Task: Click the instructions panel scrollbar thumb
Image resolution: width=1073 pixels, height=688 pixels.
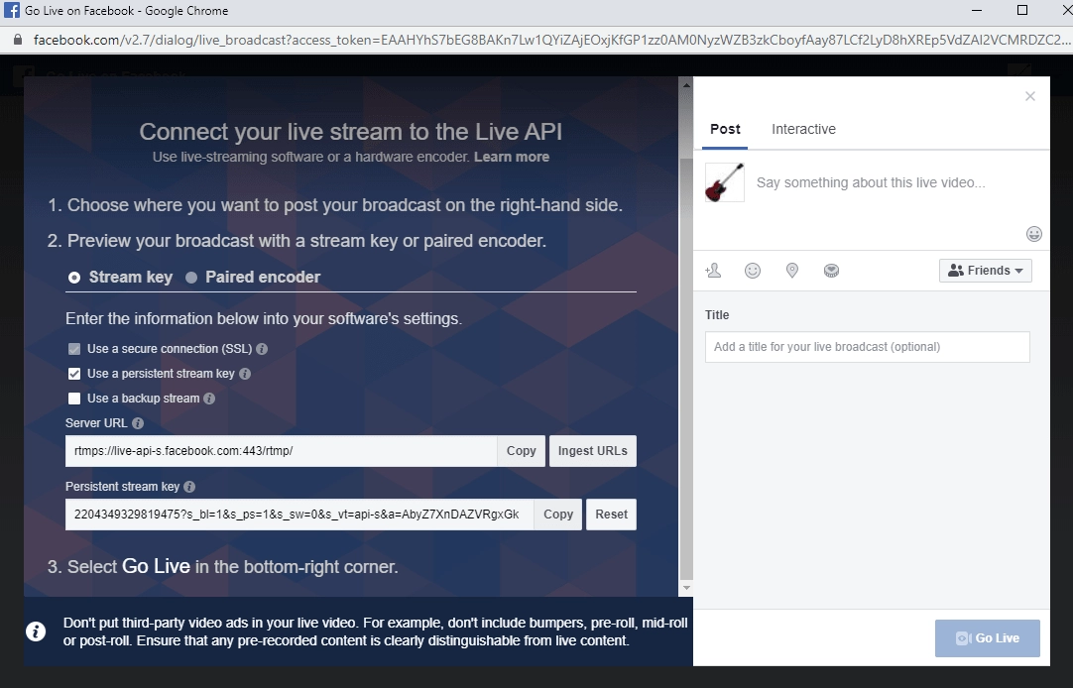Action: 686,370
